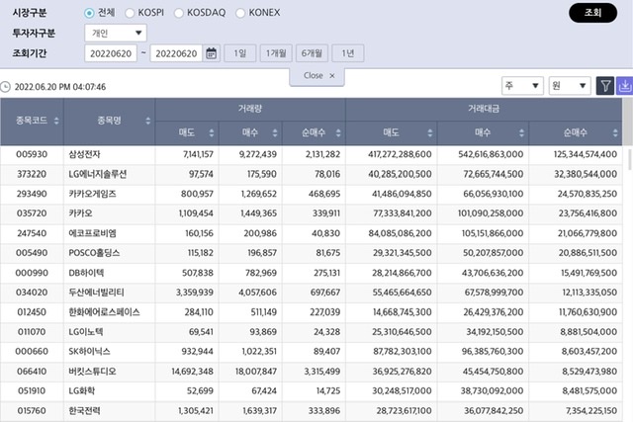The image size is (633, 422).
Task: Open the calendar date picker icon
Action: coord(212,53)
